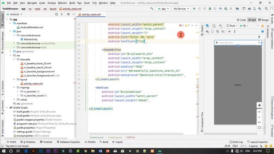This screenshot has height=154, width=274.
Task: Select the activity_main.xml editor tab
Action: point(91,14)
